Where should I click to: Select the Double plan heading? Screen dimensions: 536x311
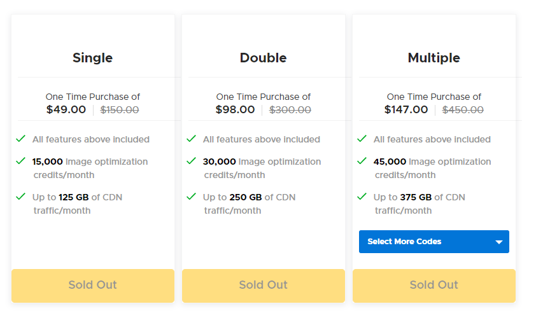click(x=264, y=58)
